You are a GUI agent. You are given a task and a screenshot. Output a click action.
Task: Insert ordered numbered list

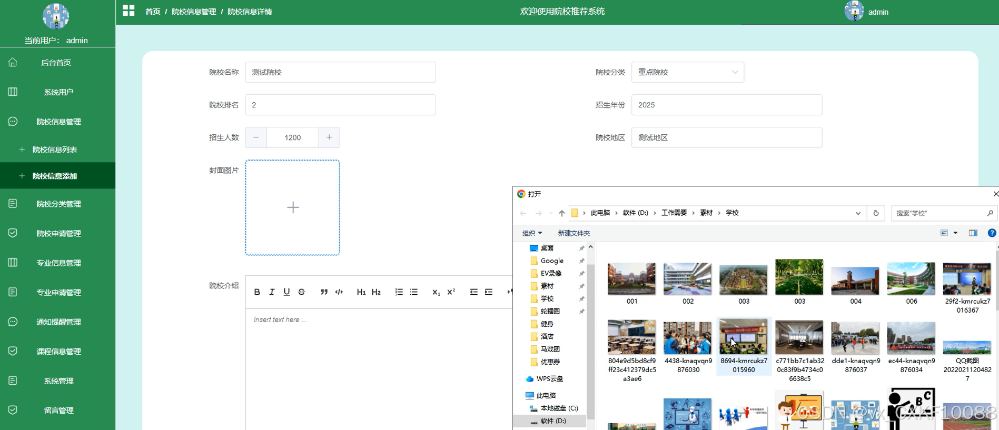(x=399, y=292)
